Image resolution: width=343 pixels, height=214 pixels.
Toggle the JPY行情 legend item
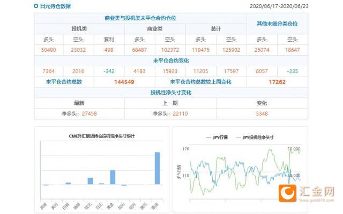pyautogui.click(x=217, y=137)
